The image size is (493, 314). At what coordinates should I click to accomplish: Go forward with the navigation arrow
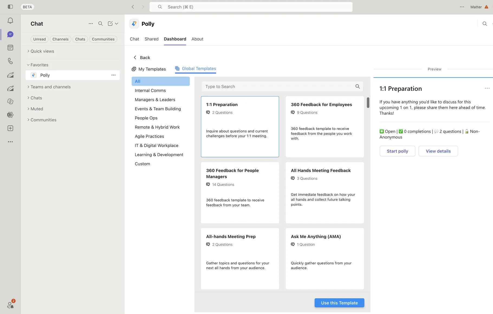coord(143,7)
